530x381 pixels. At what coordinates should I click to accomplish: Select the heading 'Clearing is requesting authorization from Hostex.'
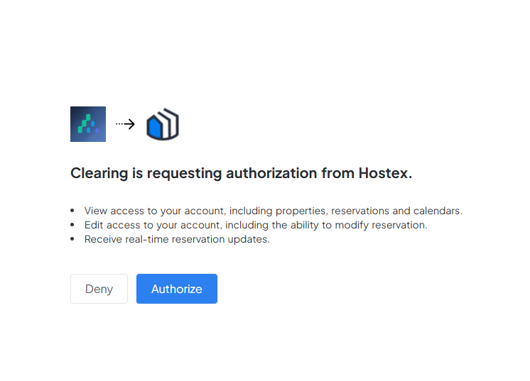click(x=242, y=173)
